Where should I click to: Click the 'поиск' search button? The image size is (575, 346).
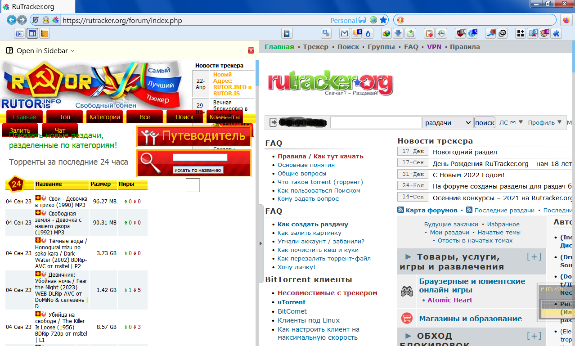pos(485,122)
